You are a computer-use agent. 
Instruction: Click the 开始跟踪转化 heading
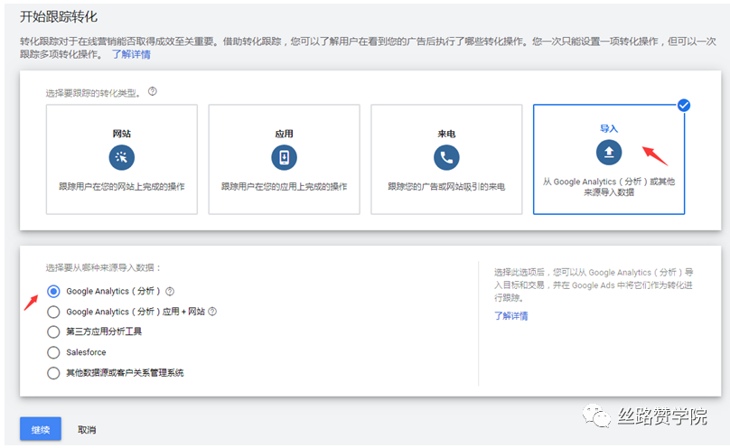59,17
